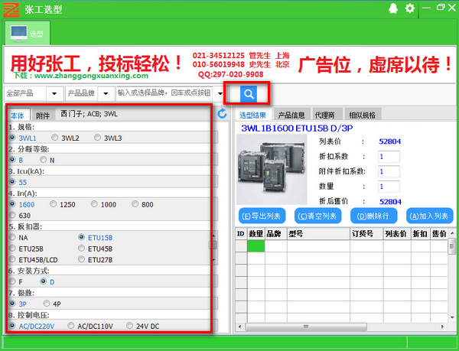Screen dimensions: 459x351
Task: Click the table's vertical scrollbar thumb
Action: click(452, 246)
